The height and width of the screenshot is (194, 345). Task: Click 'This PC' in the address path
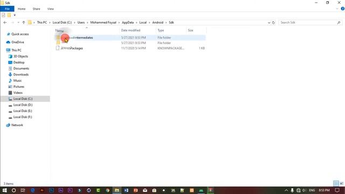[x=42, y=23]
